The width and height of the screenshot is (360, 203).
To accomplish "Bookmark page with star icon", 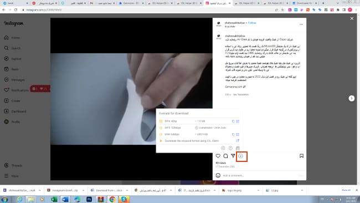I will pyautogui.click(x=282, y=10).
